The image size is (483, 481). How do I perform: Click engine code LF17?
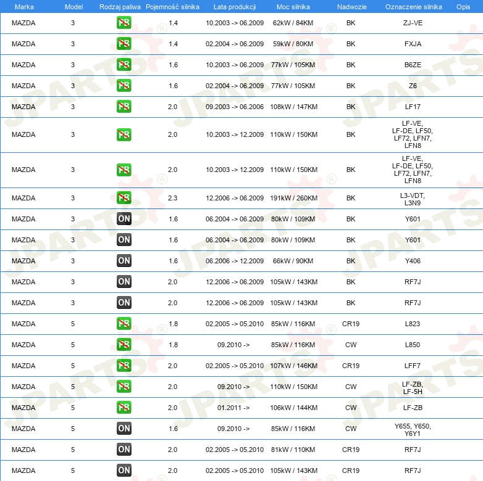point(413,107)
